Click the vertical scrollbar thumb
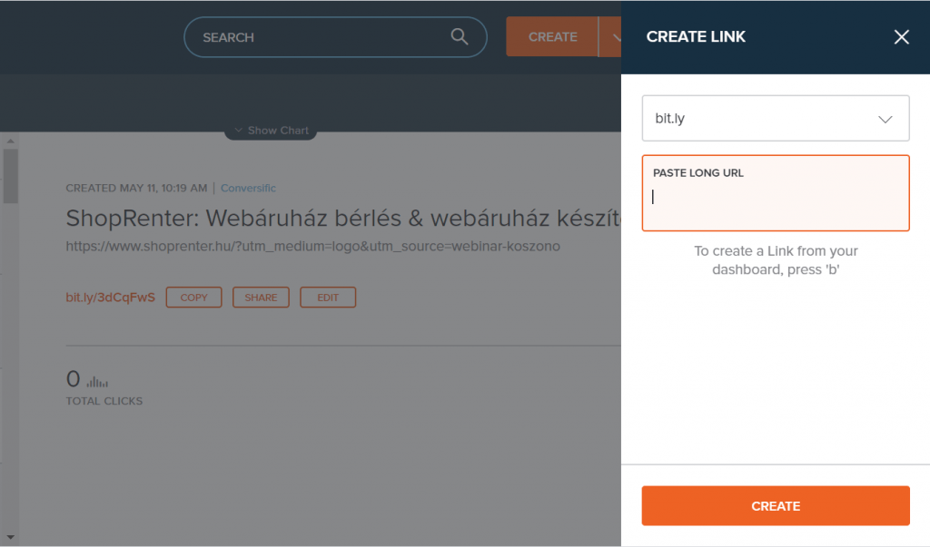Image resolution: width=930 pixels, height=547 pixels. click(10, 176)
